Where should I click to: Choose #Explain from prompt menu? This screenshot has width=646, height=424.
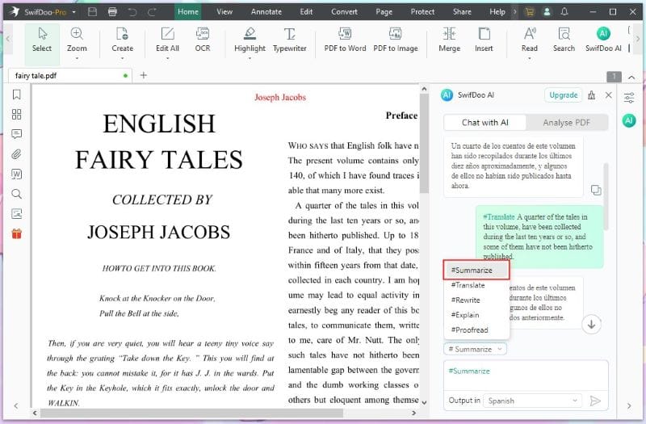point(476,315)
